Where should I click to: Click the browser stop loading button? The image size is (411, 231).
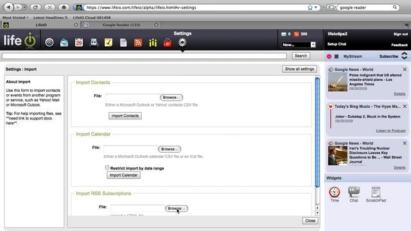click(49, 7)
